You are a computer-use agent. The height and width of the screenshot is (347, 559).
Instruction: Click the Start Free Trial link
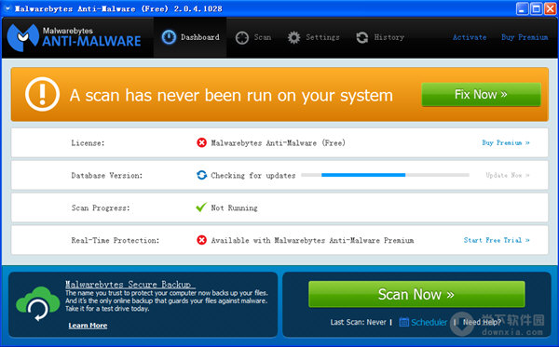pos(497,240)
